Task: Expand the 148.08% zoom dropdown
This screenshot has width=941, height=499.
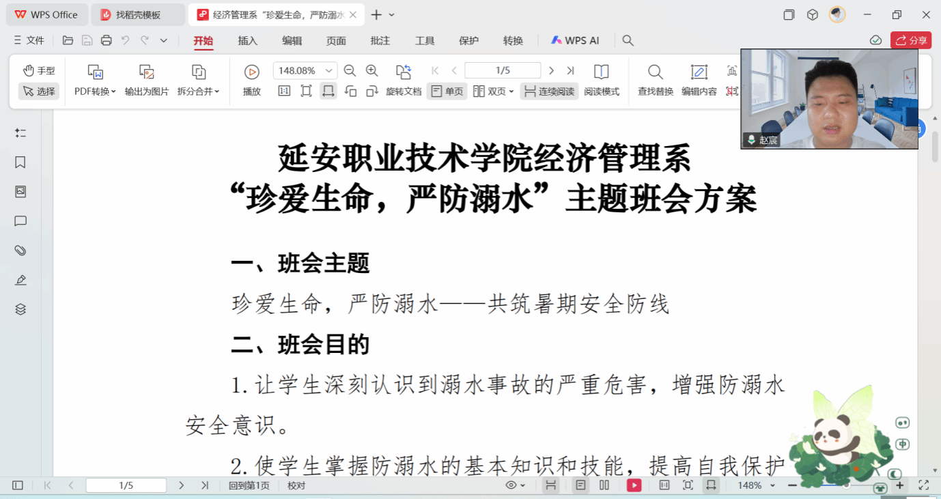Action: click(x=329, y=70)
